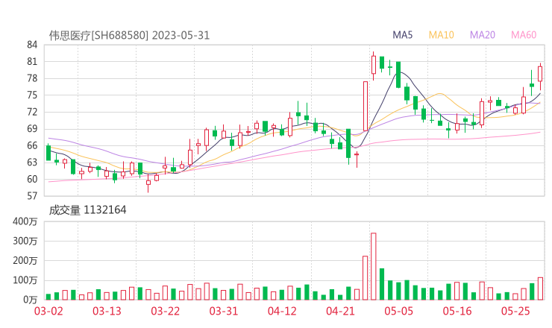Click the 03-31 date axis label
Image resolution: width=552 pixels, height=328 pixels.
[224, 311]
